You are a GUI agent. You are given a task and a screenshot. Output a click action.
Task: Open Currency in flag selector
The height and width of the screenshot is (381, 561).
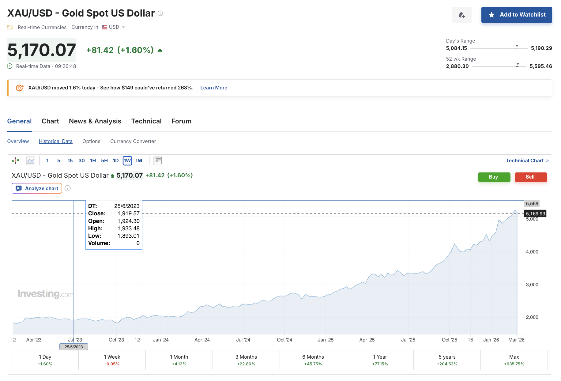[104, 27]
